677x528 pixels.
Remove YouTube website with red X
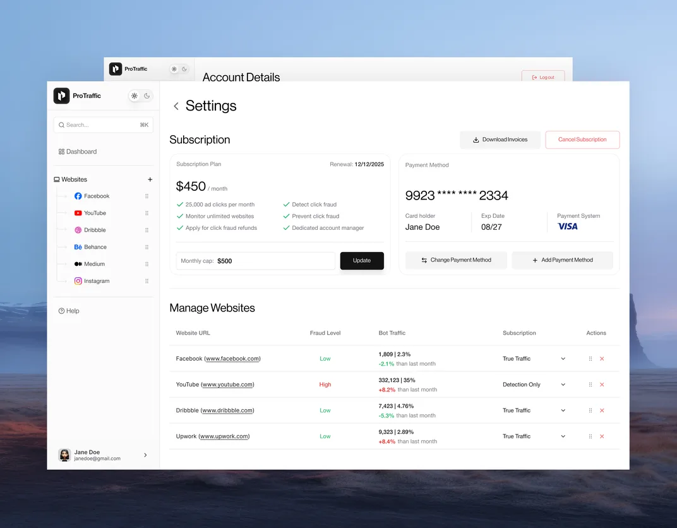(x=602, y=385)
